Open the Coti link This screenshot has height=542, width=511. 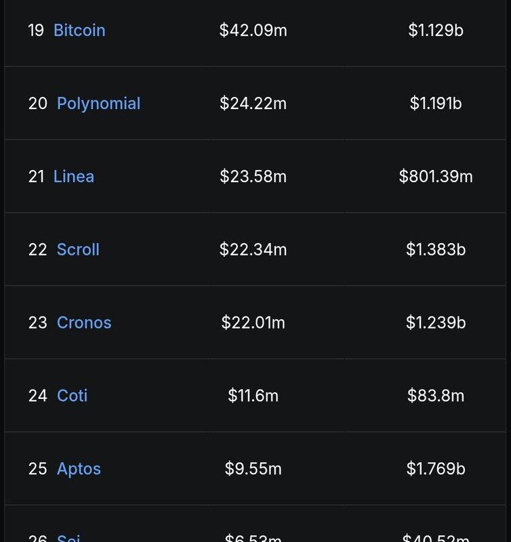point(73,396)
